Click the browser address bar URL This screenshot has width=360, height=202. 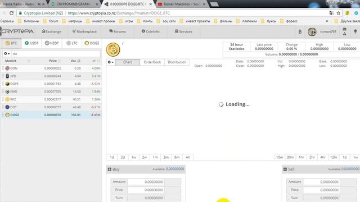[119, 13]
